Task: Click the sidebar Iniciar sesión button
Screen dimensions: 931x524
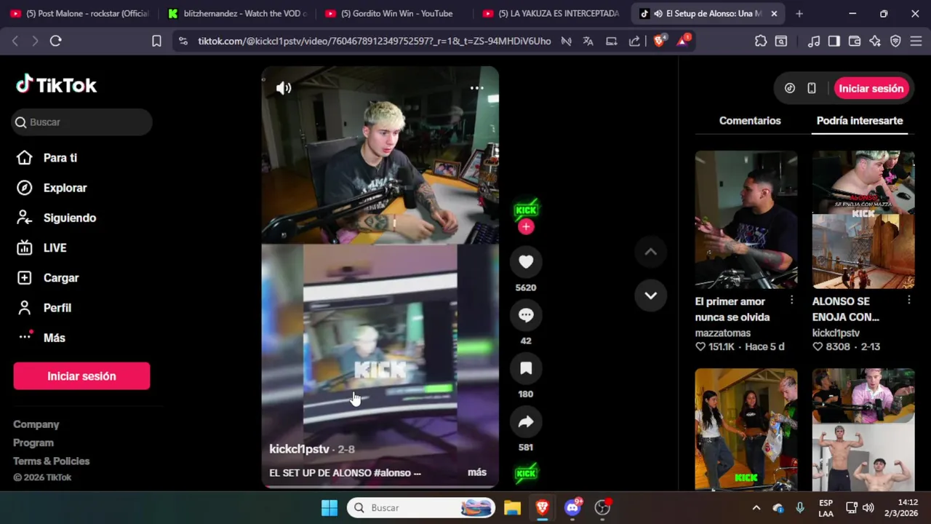Action: pos(81,376)
